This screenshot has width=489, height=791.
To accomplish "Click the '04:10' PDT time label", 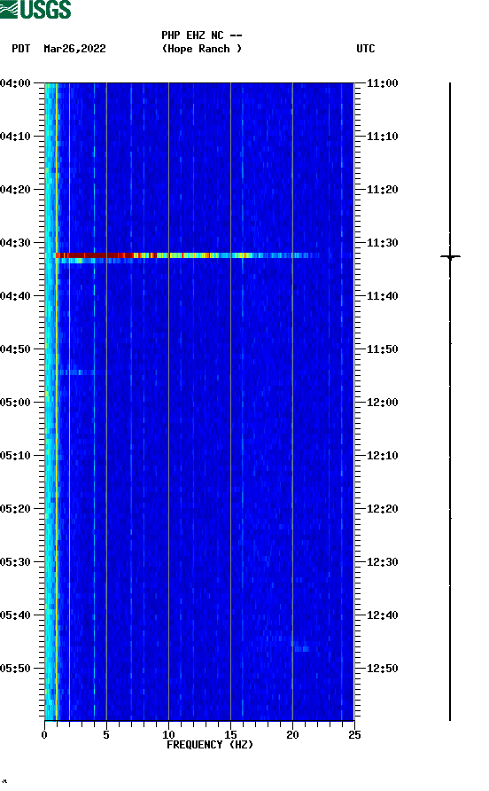I will (x=15, y=137).
